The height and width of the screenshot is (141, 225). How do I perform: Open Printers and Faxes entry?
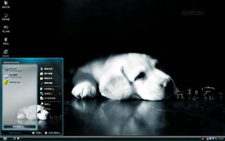(48, 98)
